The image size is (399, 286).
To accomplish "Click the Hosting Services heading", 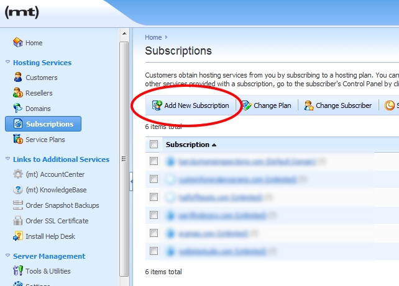I will click(x=42, y=63).
